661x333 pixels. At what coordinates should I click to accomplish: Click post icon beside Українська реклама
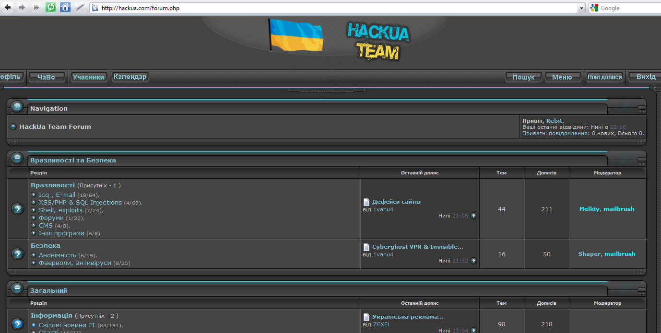pos(366,317)
